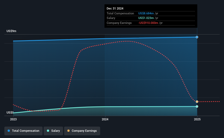Toggle the Salary legend button
The image size is (224, 138).
click(53, 131)
